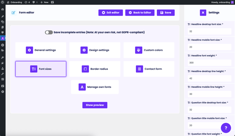
Task: Click the Exit editor button
Action: [111, 13]
